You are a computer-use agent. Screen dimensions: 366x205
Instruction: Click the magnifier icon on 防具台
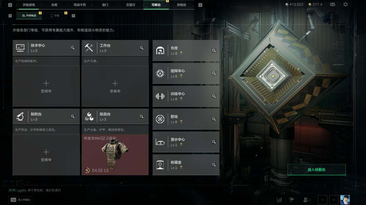[x=142, y=117]
